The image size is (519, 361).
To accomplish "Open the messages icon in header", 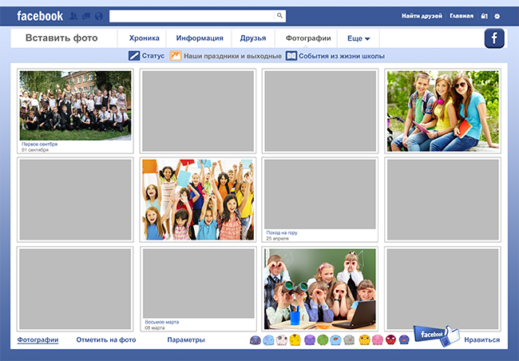I will click(x=85, y=16).
